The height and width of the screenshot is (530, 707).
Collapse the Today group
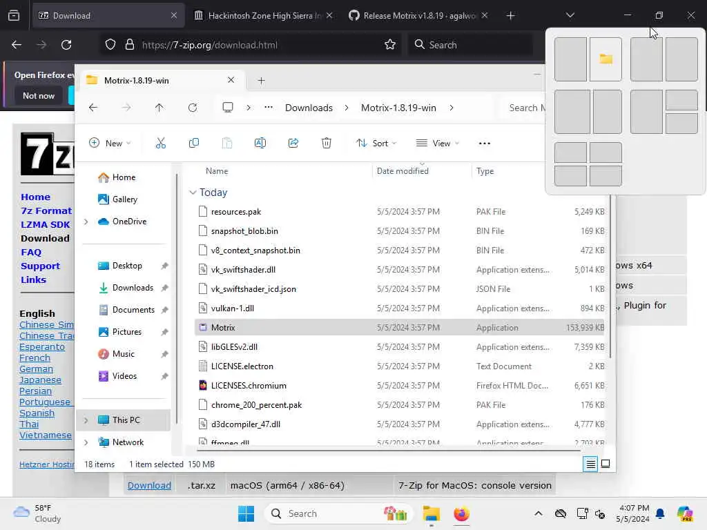(193, 193)
